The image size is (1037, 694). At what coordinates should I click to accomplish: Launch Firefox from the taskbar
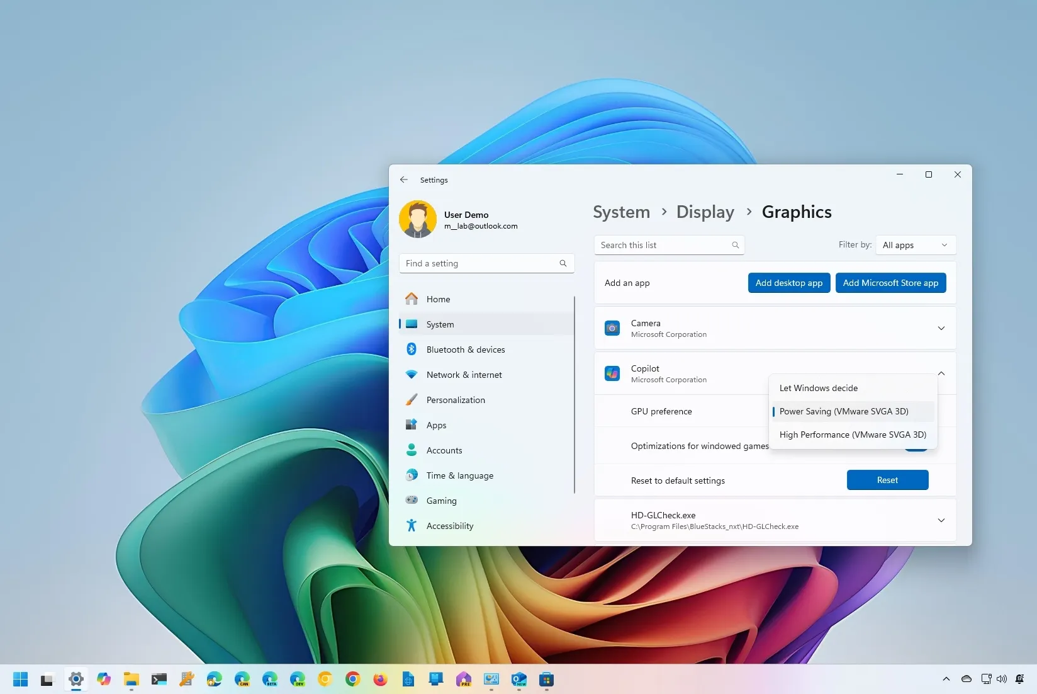tap(380, 680)
